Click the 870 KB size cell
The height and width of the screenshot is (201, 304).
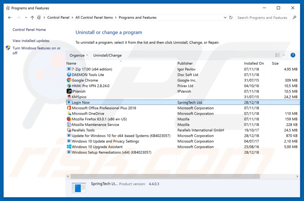pos(292,136)
